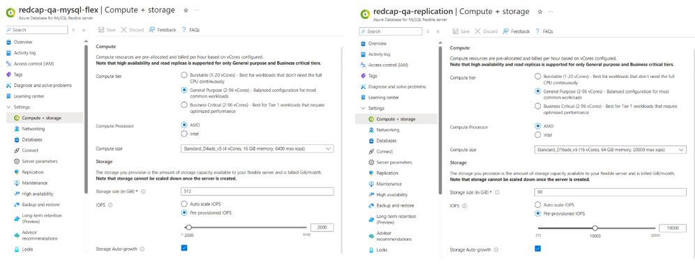The width and height of the screenshot is (695, 264).
Task: Open Connect in redcap-qa-mysql-flex sidebar
Action: 30,150
